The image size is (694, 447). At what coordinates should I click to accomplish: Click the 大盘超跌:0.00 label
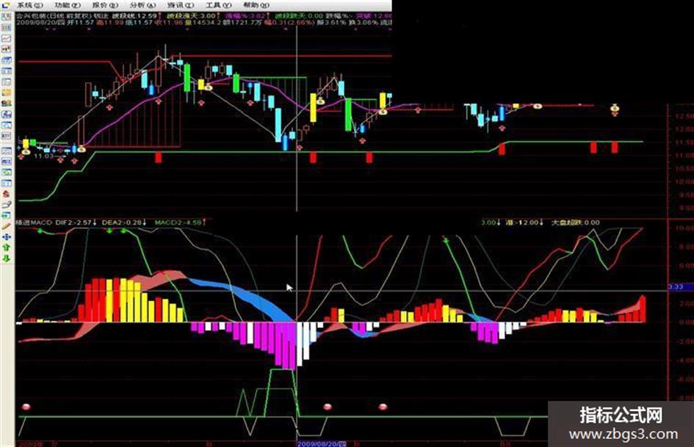(575, 222)
